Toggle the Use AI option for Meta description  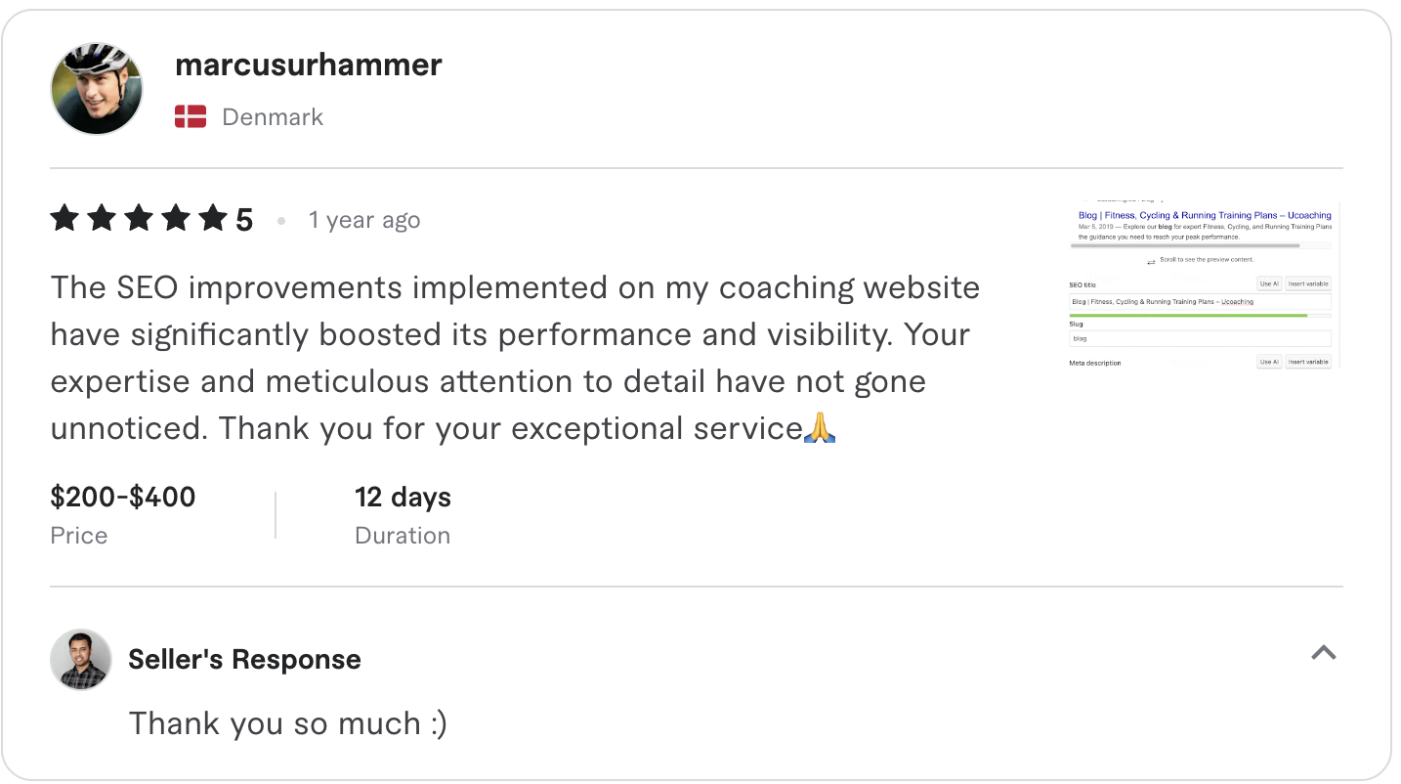[x=1269, y=361]
